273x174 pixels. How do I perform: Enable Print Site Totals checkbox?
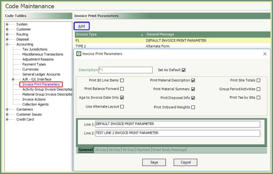258,80
